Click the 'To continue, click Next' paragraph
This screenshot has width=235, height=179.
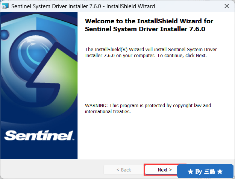point(151,53)
